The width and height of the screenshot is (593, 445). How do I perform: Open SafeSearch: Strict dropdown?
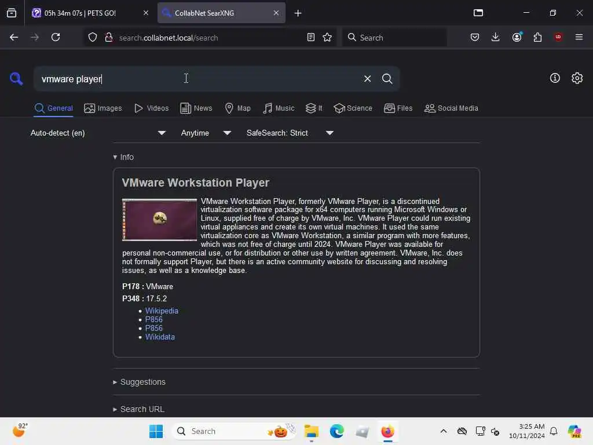[290, 133]
